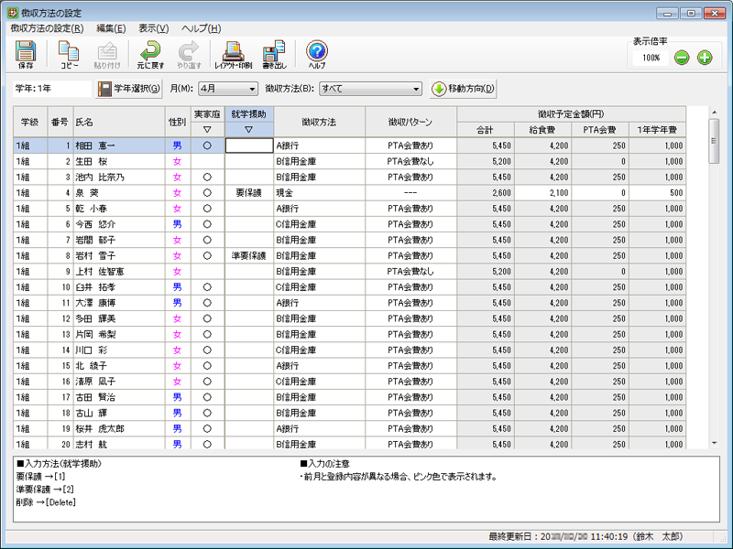Open the 月(M) 4月 dropdown
This screenshot has height=549, width=733.
228,89
